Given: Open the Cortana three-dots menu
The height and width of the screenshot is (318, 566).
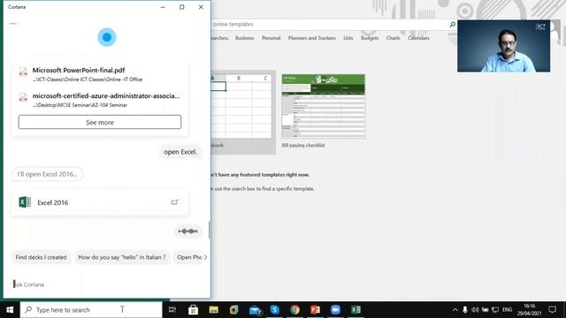Looking at the screenshot, I should 13,24.
